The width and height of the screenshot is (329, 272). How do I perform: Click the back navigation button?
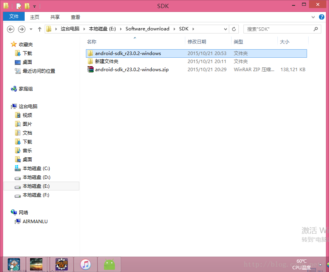click(10, 29)
